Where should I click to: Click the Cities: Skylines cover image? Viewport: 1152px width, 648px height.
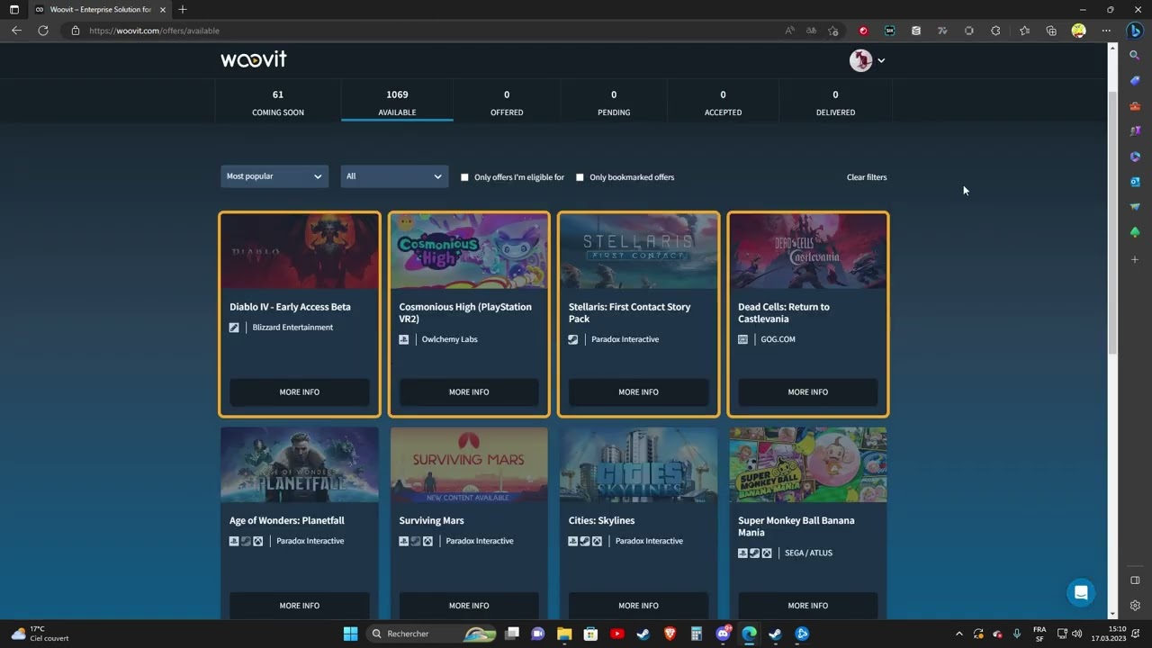638,464
